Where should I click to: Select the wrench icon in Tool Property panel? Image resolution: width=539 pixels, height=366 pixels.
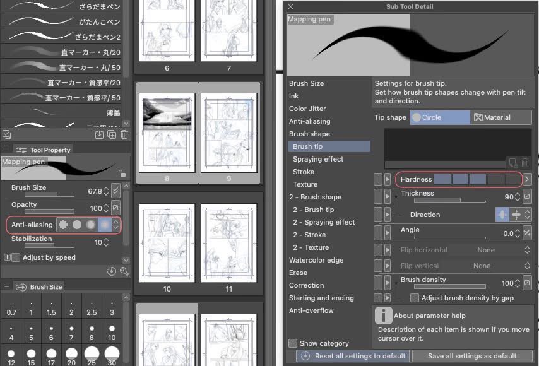[x=124, y=270]
